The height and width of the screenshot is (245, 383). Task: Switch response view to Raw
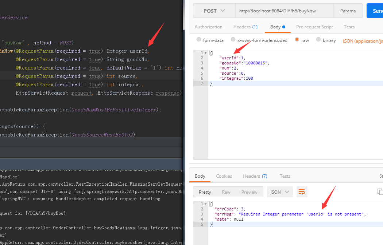tap(226, 192)
